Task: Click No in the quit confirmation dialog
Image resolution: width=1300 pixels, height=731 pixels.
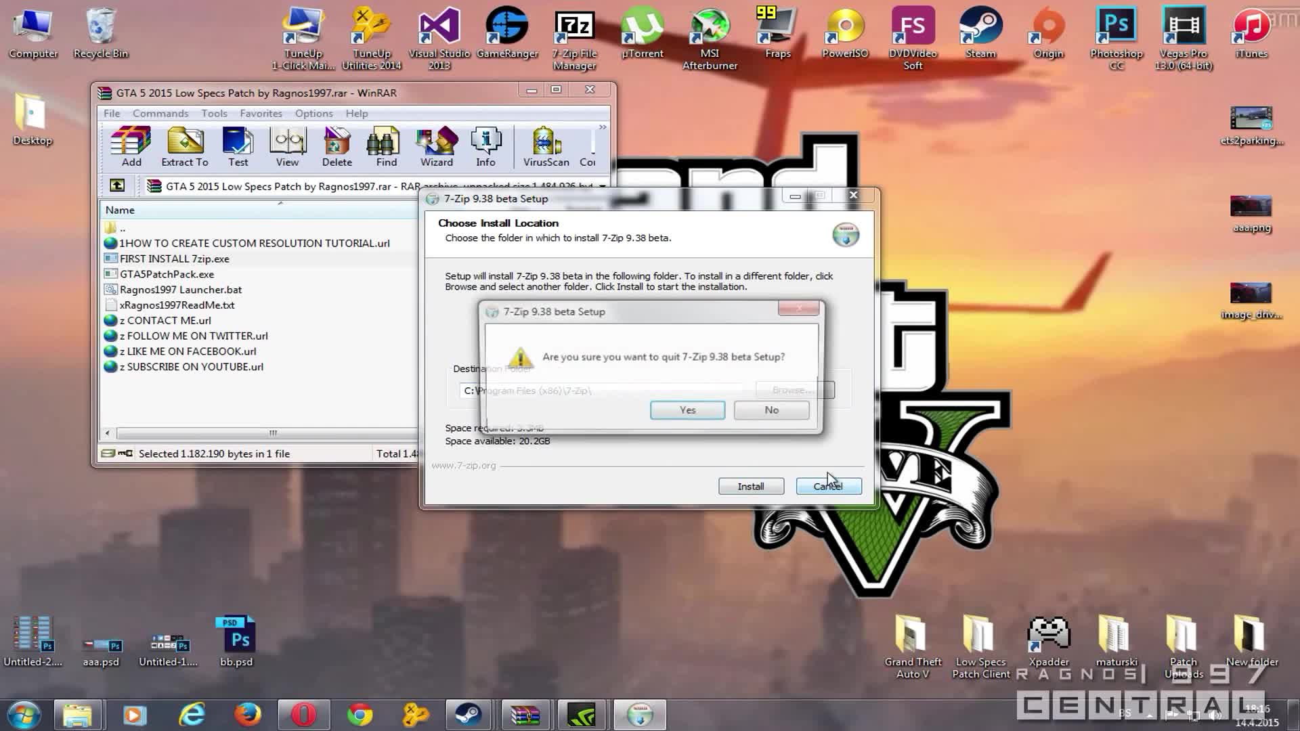Action: tap(771, 410)
